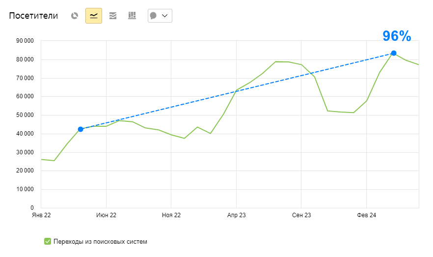
Task: Click the blue starting point of the trend line
Action: click(81, 129)
